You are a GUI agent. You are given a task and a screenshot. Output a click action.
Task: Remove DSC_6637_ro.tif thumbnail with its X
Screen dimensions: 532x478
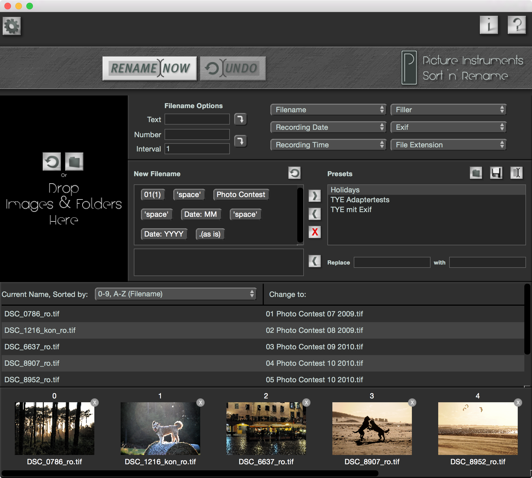306,403
